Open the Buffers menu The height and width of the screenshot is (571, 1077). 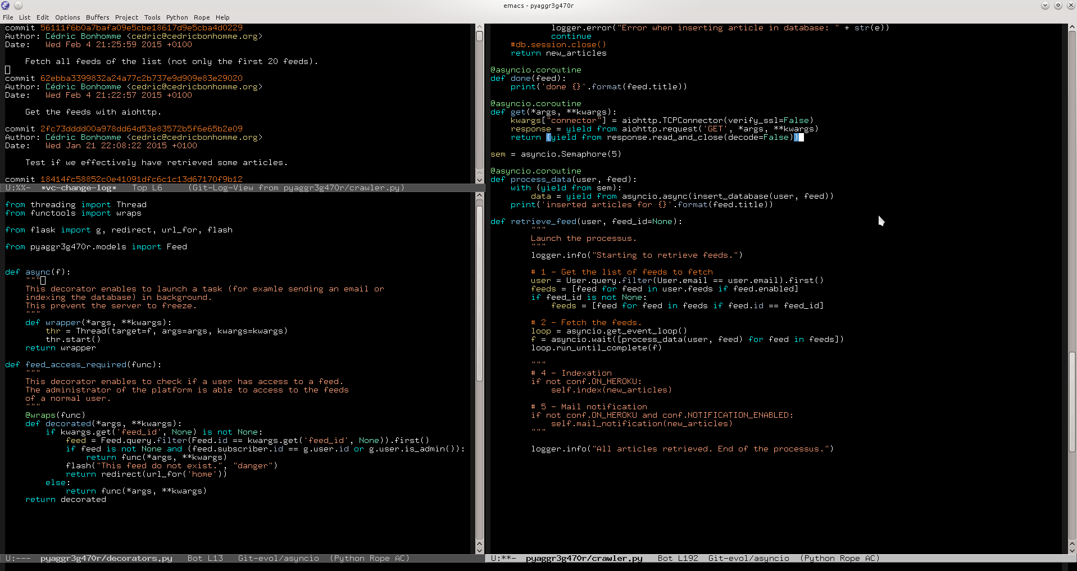tap(98, 17)
